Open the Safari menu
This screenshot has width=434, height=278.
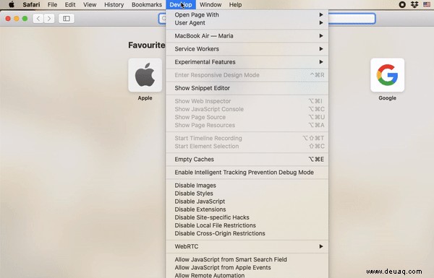coord(31,5)
